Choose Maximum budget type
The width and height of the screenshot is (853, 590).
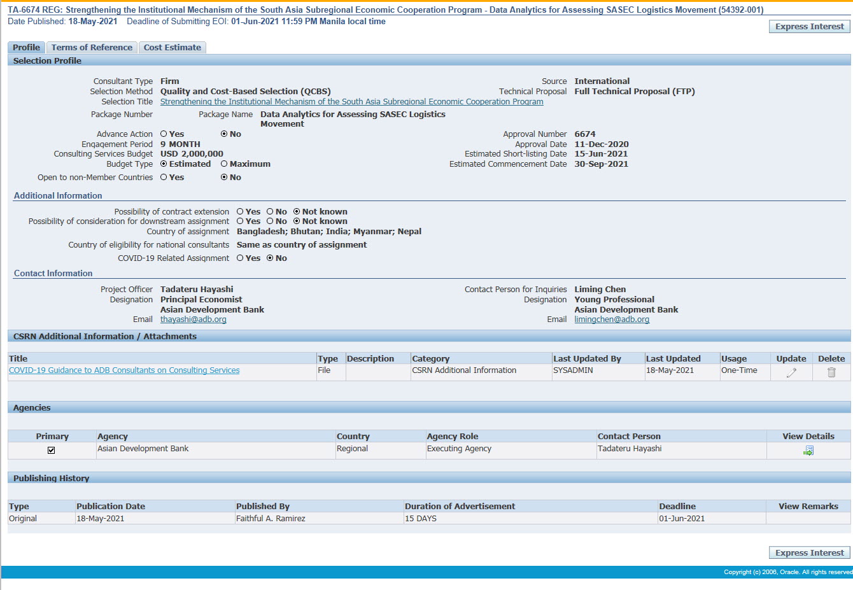(224, 164)
